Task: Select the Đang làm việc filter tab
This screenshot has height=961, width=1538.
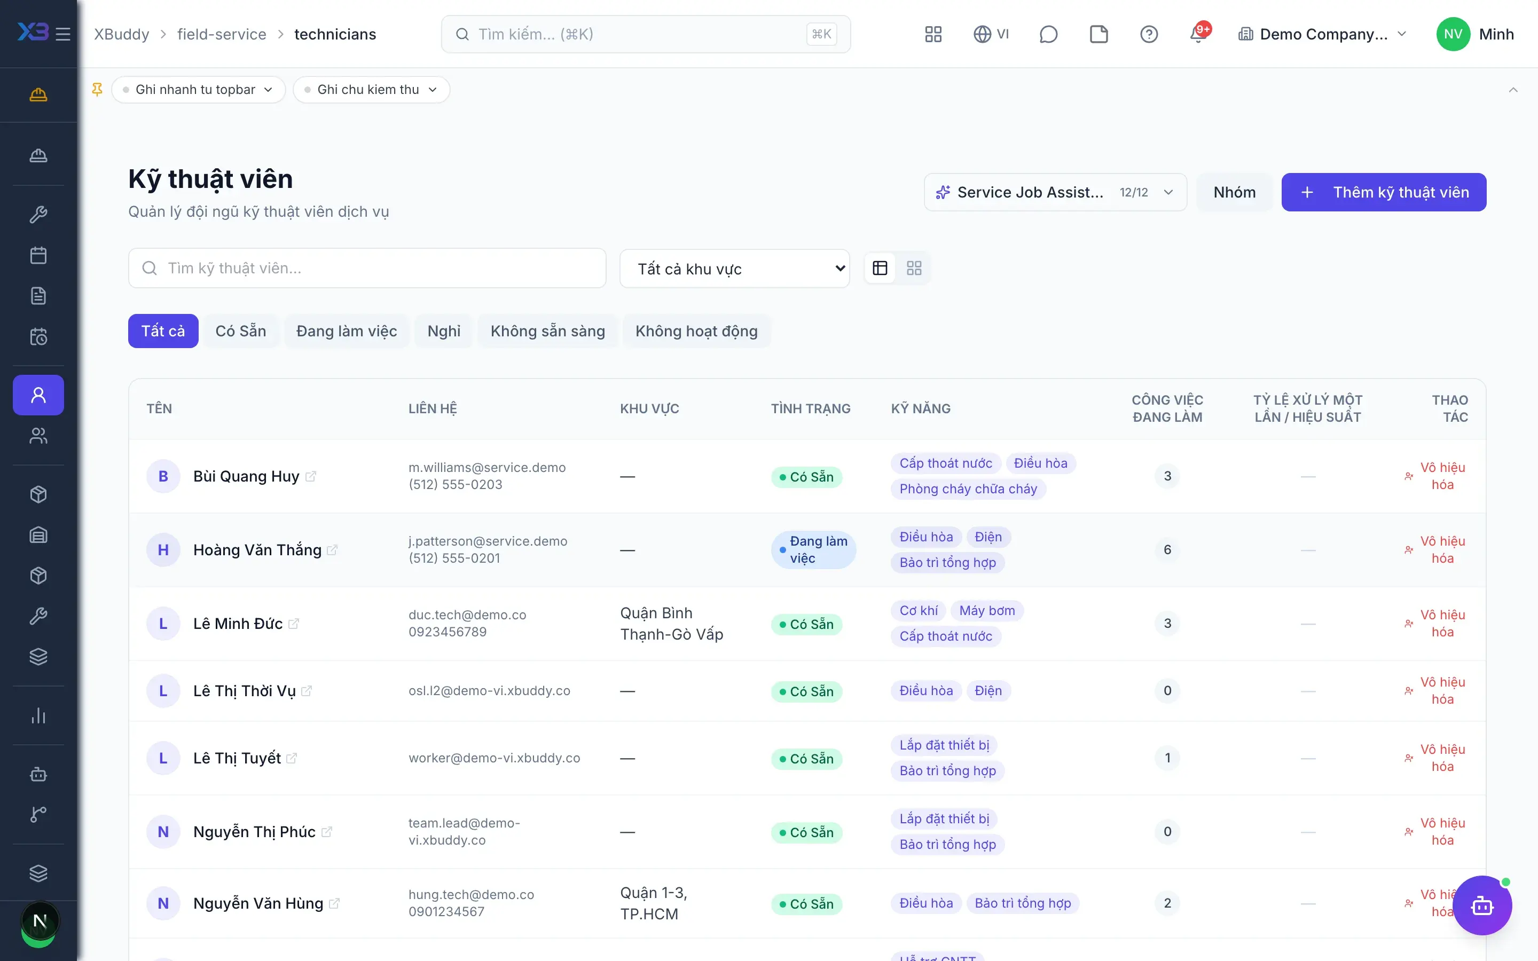Action: tap(347, 331)
